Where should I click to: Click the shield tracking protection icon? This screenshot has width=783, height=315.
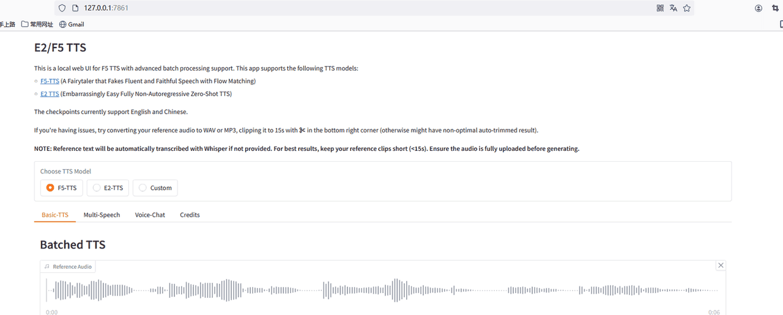[62, 8]
